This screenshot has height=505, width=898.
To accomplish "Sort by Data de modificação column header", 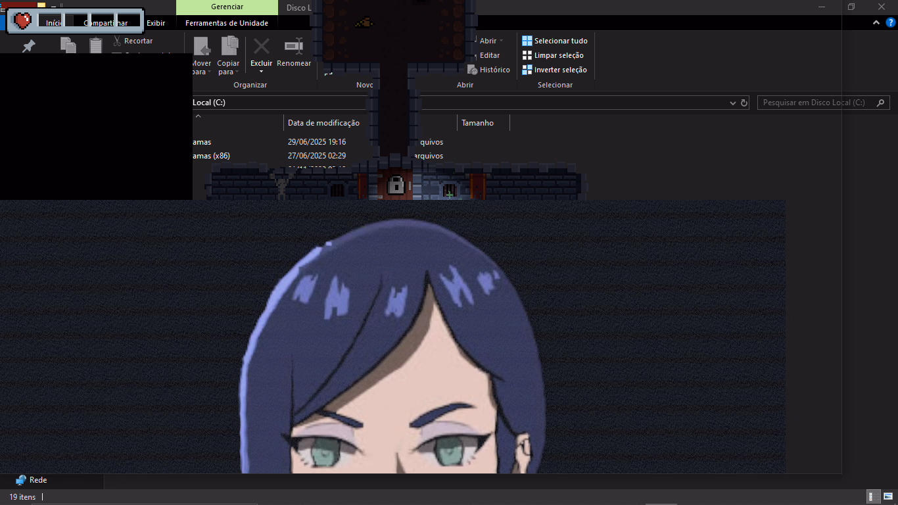I will (x=323, y=123).
